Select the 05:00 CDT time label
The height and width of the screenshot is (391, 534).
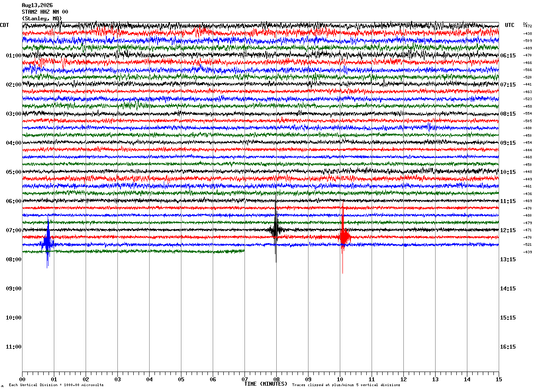(x=14, y=172)
